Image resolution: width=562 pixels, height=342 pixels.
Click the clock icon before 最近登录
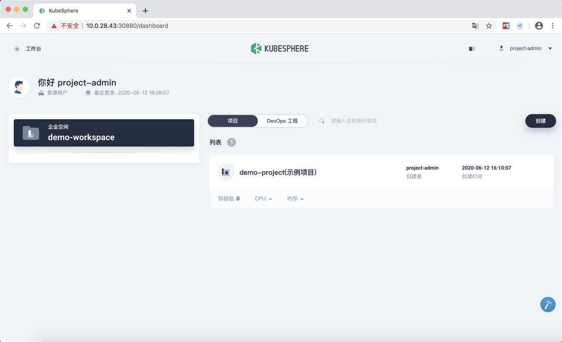(88, 93)
